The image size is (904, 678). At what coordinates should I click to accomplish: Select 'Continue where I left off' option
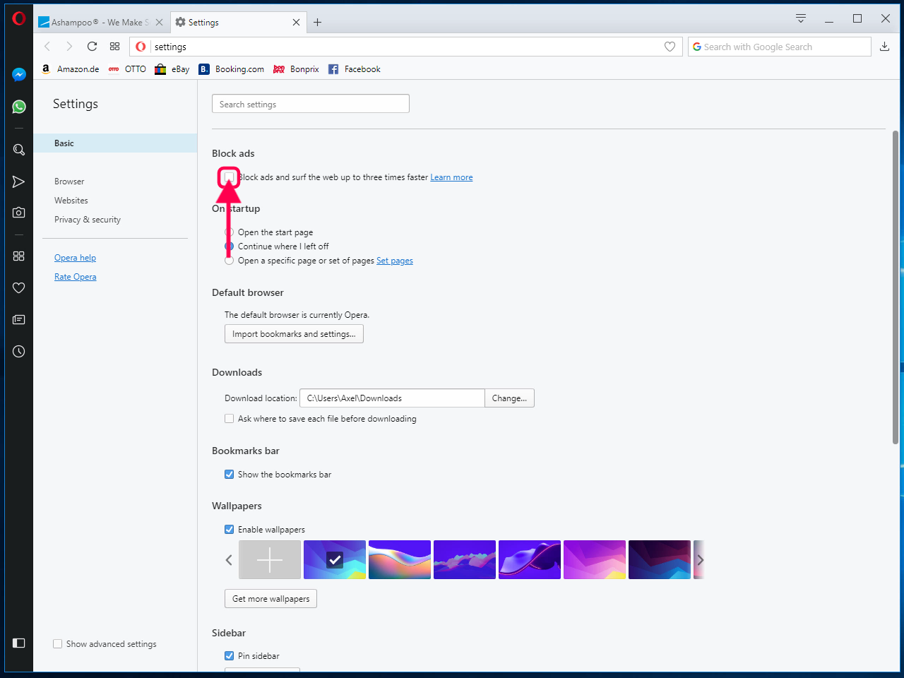(229, 246)
